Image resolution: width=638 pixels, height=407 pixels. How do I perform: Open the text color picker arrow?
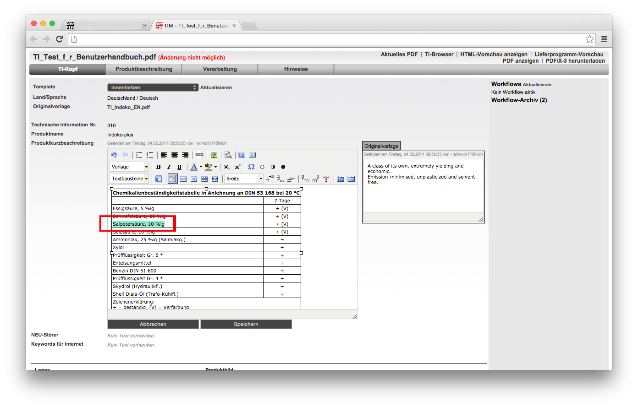point(201,167)
